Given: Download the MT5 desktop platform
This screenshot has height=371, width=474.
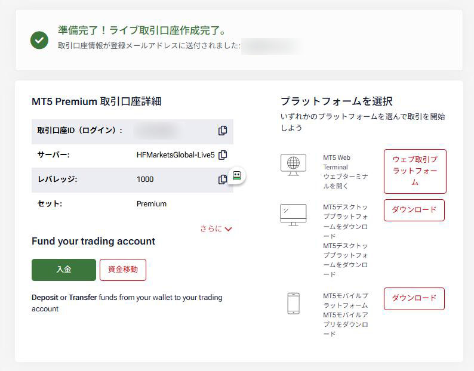Looking at the screenshot, I should point(414,210).
